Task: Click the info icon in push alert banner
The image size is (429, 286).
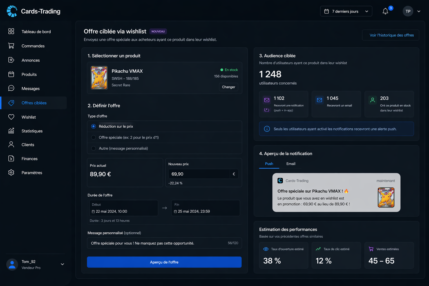Action: [x=267, y=129]
